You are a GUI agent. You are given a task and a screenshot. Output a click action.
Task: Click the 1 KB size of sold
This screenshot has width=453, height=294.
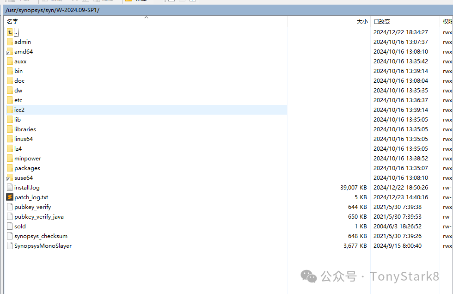[361, 227]
